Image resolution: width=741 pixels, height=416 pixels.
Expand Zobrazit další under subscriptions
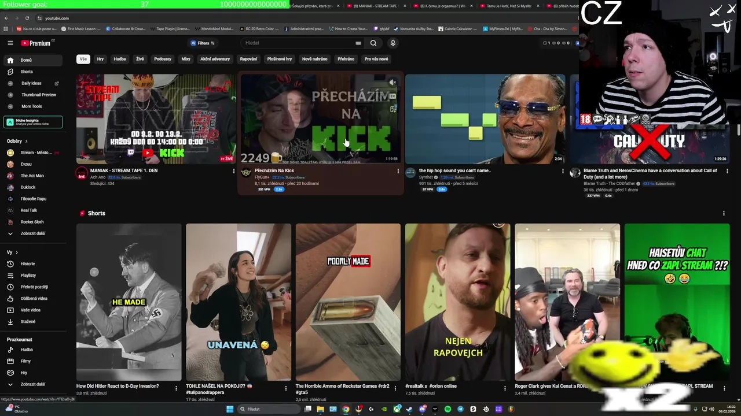click(x=33, y=233)
